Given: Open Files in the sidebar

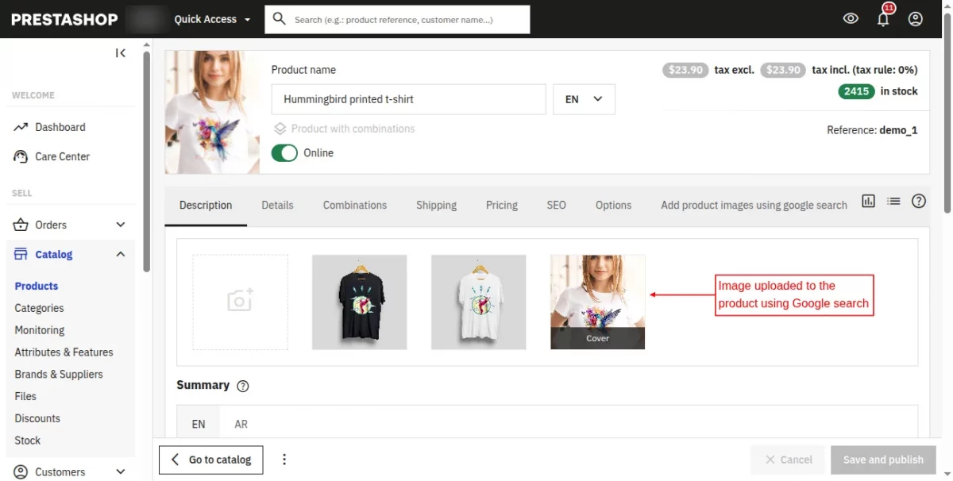Looking at the screenshot, I should pyautogui.click(x=25, y=396).
